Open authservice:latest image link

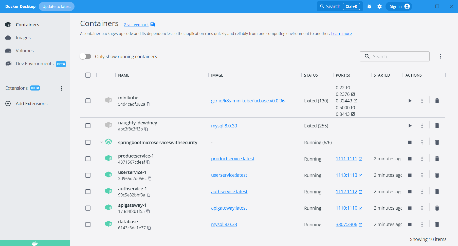point(229,192)
